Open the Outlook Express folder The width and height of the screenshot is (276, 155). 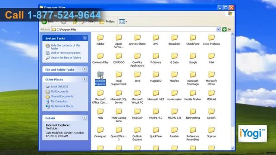137,134
